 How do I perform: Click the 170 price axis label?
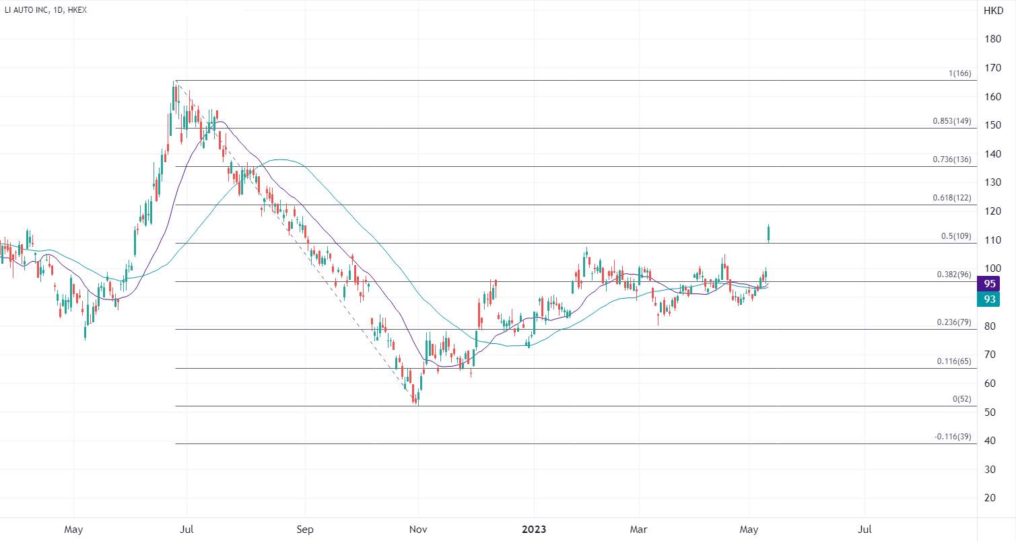click(992, 68)
